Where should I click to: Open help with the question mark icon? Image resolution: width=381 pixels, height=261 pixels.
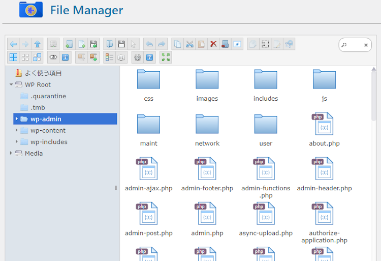click(x=149, y=57)
